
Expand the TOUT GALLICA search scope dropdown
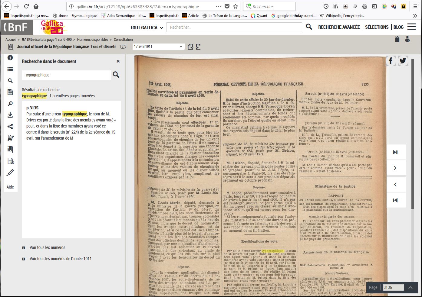(x=147, y=27)
